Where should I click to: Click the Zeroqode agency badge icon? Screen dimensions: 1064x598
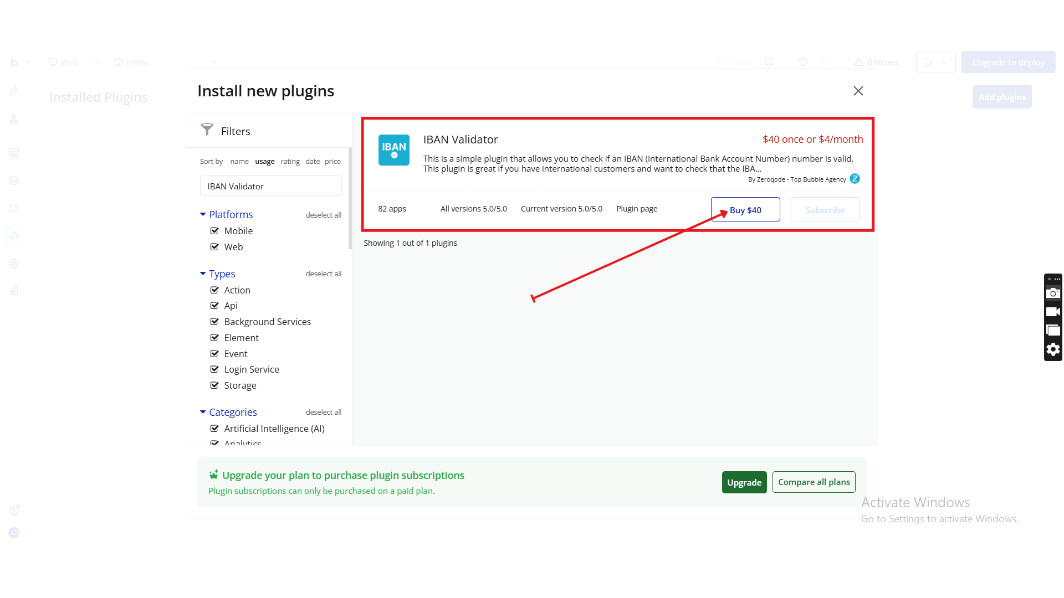[x=855, y=179]
